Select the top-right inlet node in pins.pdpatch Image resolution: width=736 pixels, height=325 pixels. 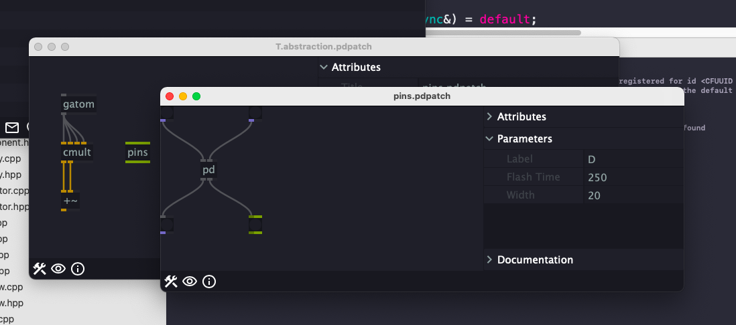[x=255, y=113]
